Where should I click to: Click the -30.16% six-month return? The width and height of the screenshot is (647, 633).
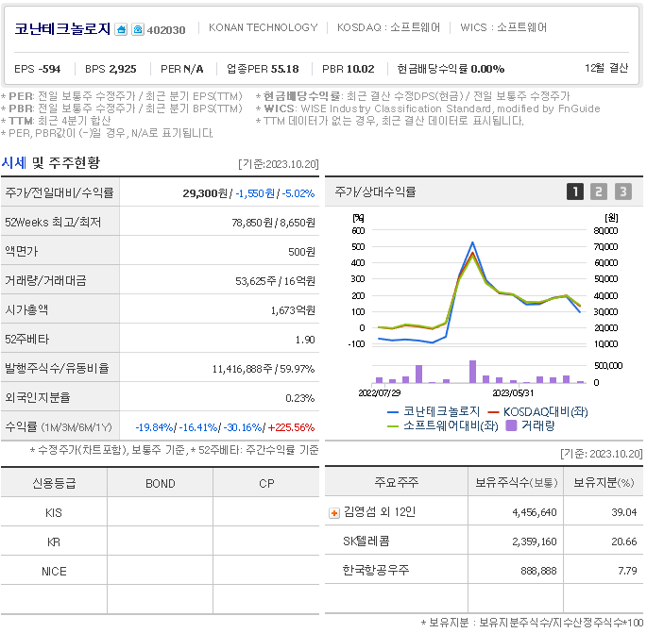[243, 427]
